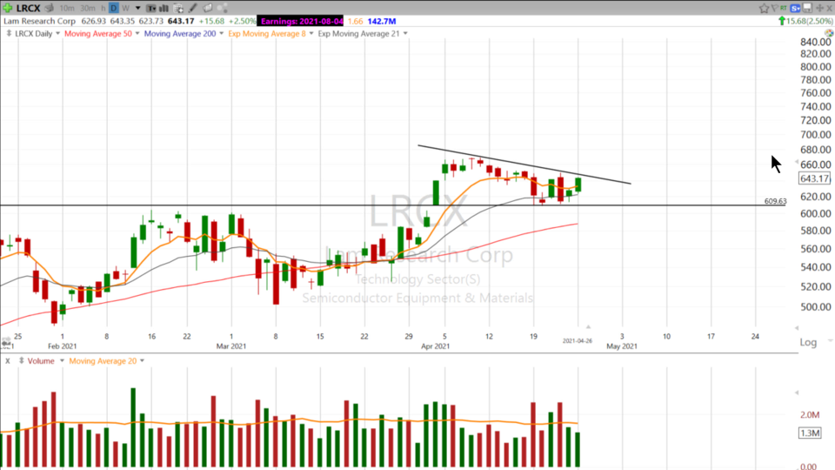Close the chart with the top X
The height and width of the screenshot is (470, 835).
click(x=829, y=8)
